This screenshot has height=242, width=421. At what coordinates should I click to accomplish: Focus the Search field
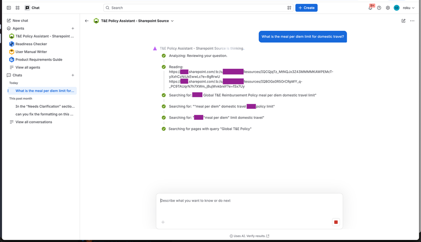198,8
